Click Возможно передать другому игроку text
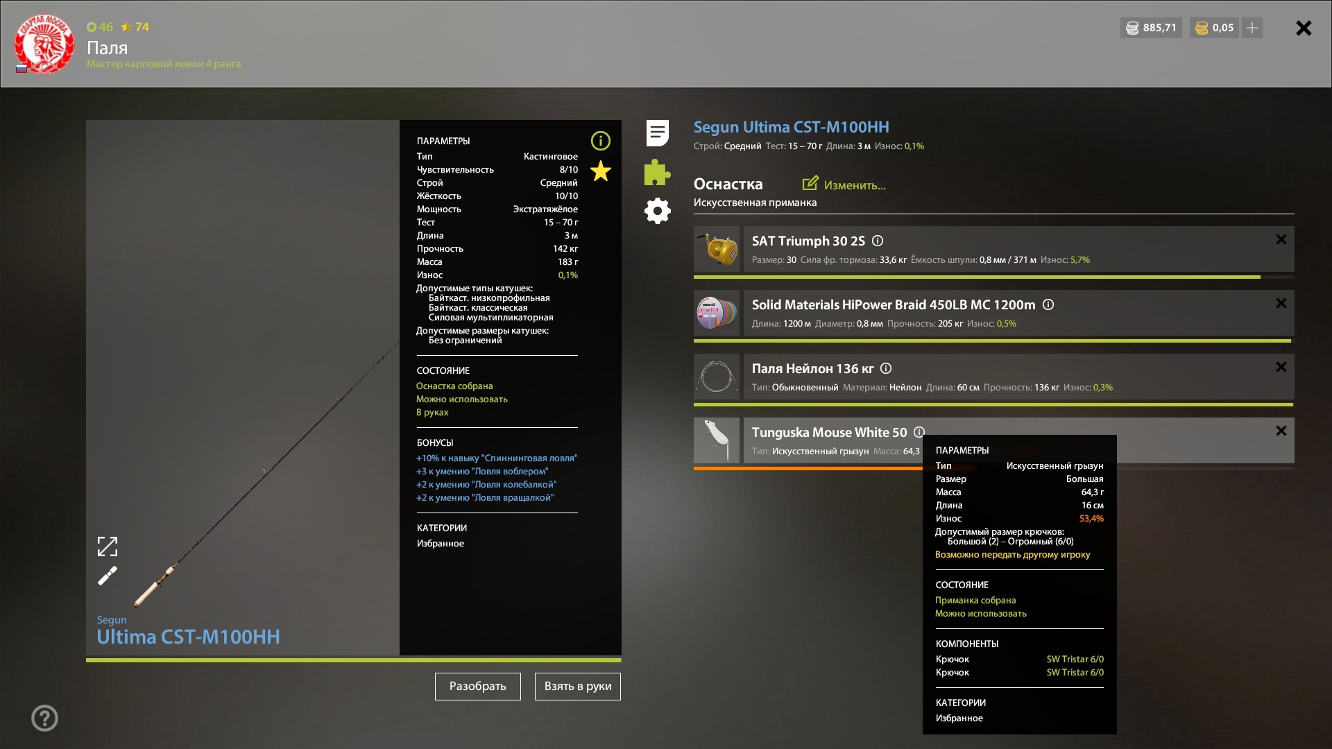The height and width of the screenshot is (749, 1332). pos(1013,554)
